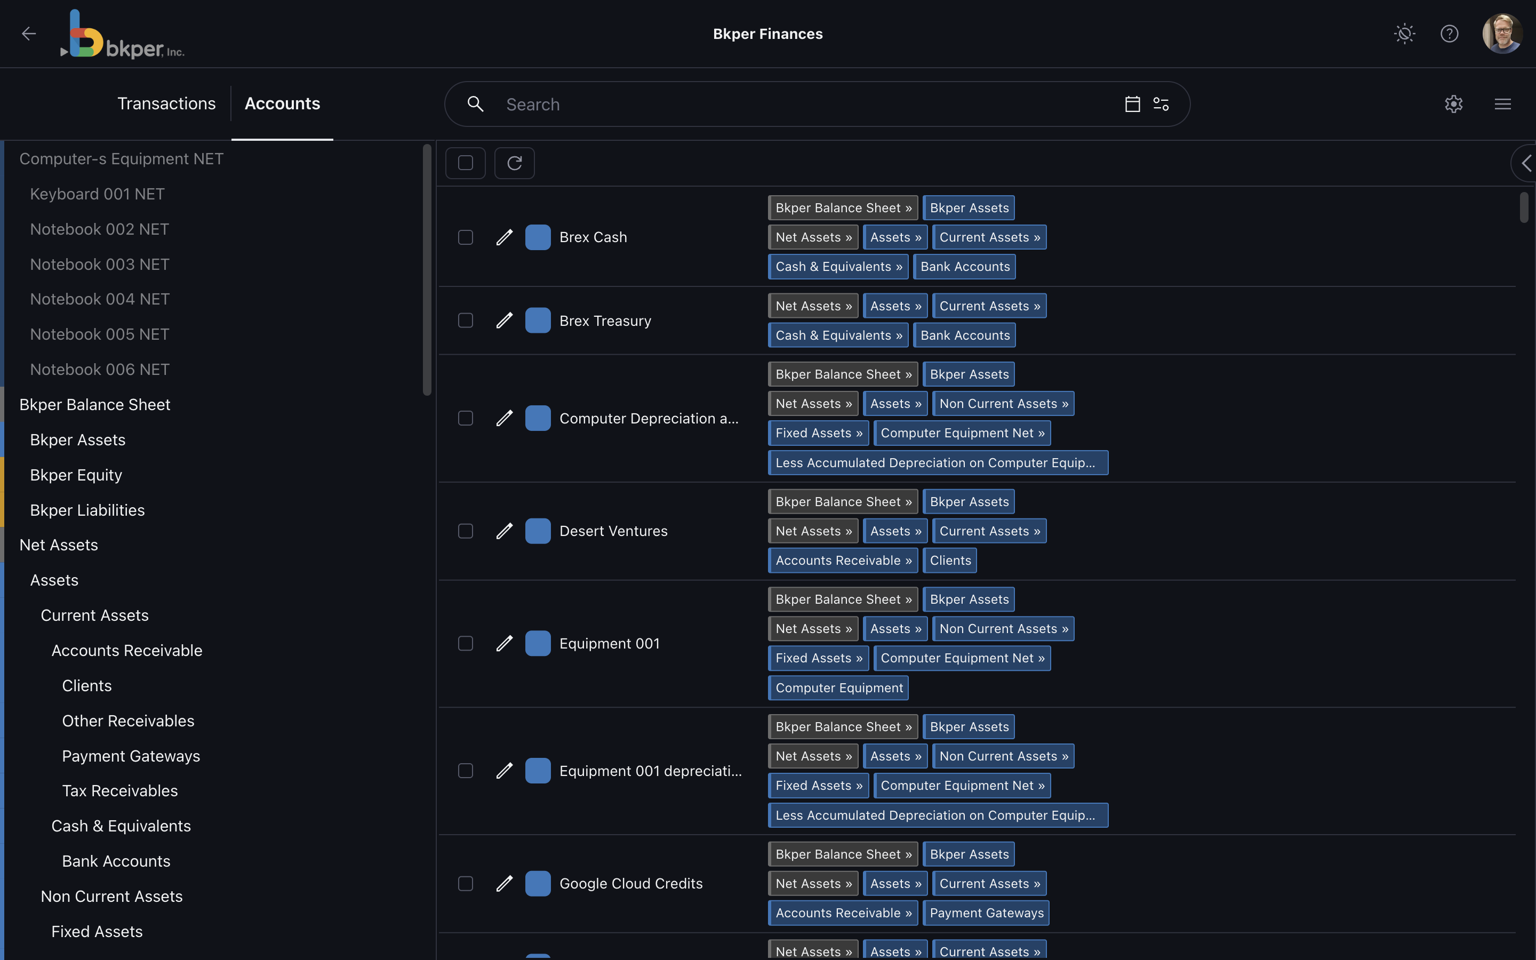This screenshot has height=960, width=1536.
Task: Check the Google Cloud Credits checkbox
Action: [x=465, y=884]
